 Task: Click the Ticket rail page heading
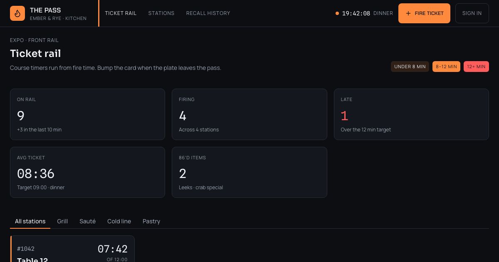pyautogui.click(x=35, y=54)
